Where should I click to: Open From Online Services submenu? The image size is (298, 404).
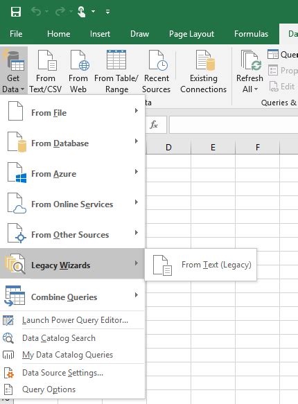pos(72,204)
